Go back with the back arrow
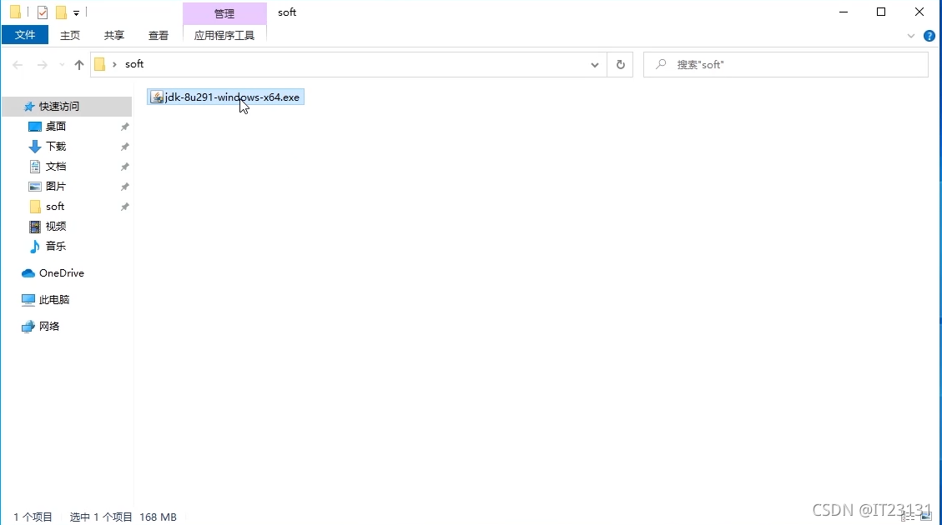 [x=18, y=65]
